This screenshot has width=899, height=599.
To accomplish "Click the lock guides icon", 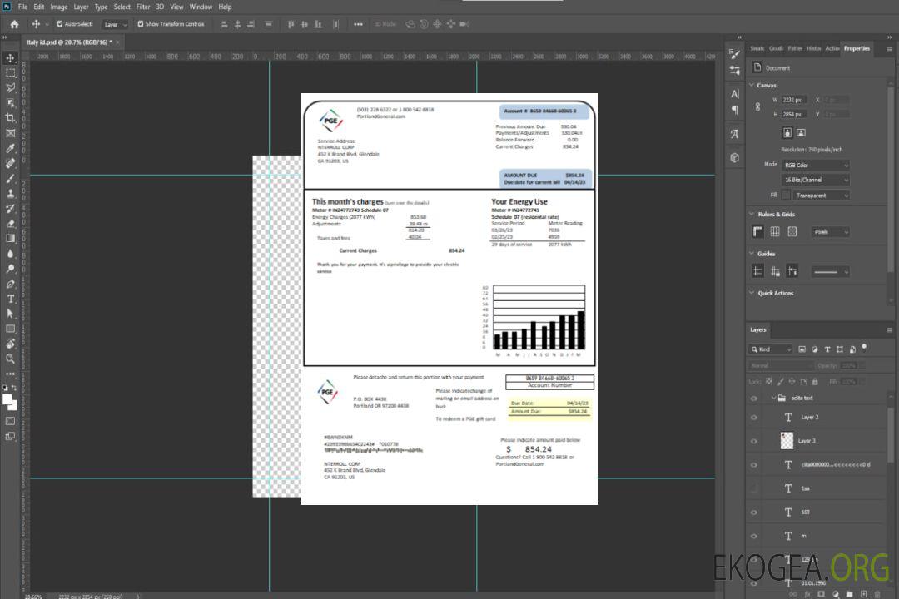I will 774,271.
